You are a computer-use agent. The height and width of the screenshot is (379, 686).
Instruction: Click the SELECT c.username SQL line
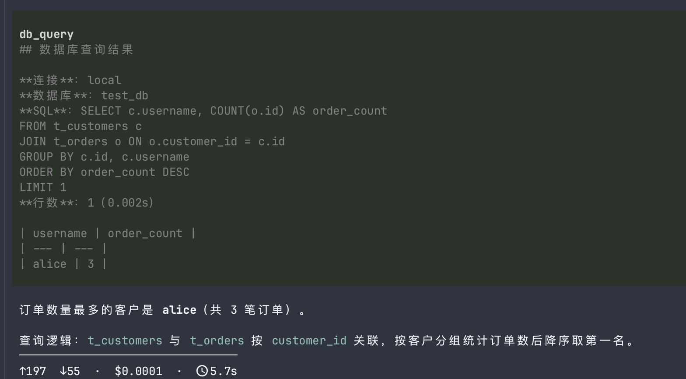pyautogui.click(x=203, y=111)
